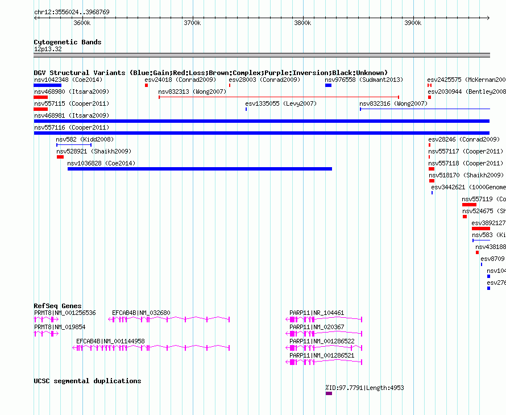
Task: Click the Cytogenetic Bands track title
Action: click(x=68, y=42)
